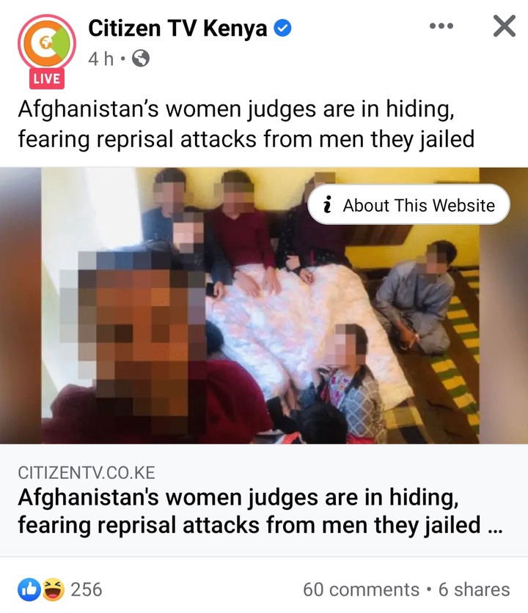
Task: Open Citizen TV Kenya profile picture
Action: pyautogui.click(x=47, y=43)
